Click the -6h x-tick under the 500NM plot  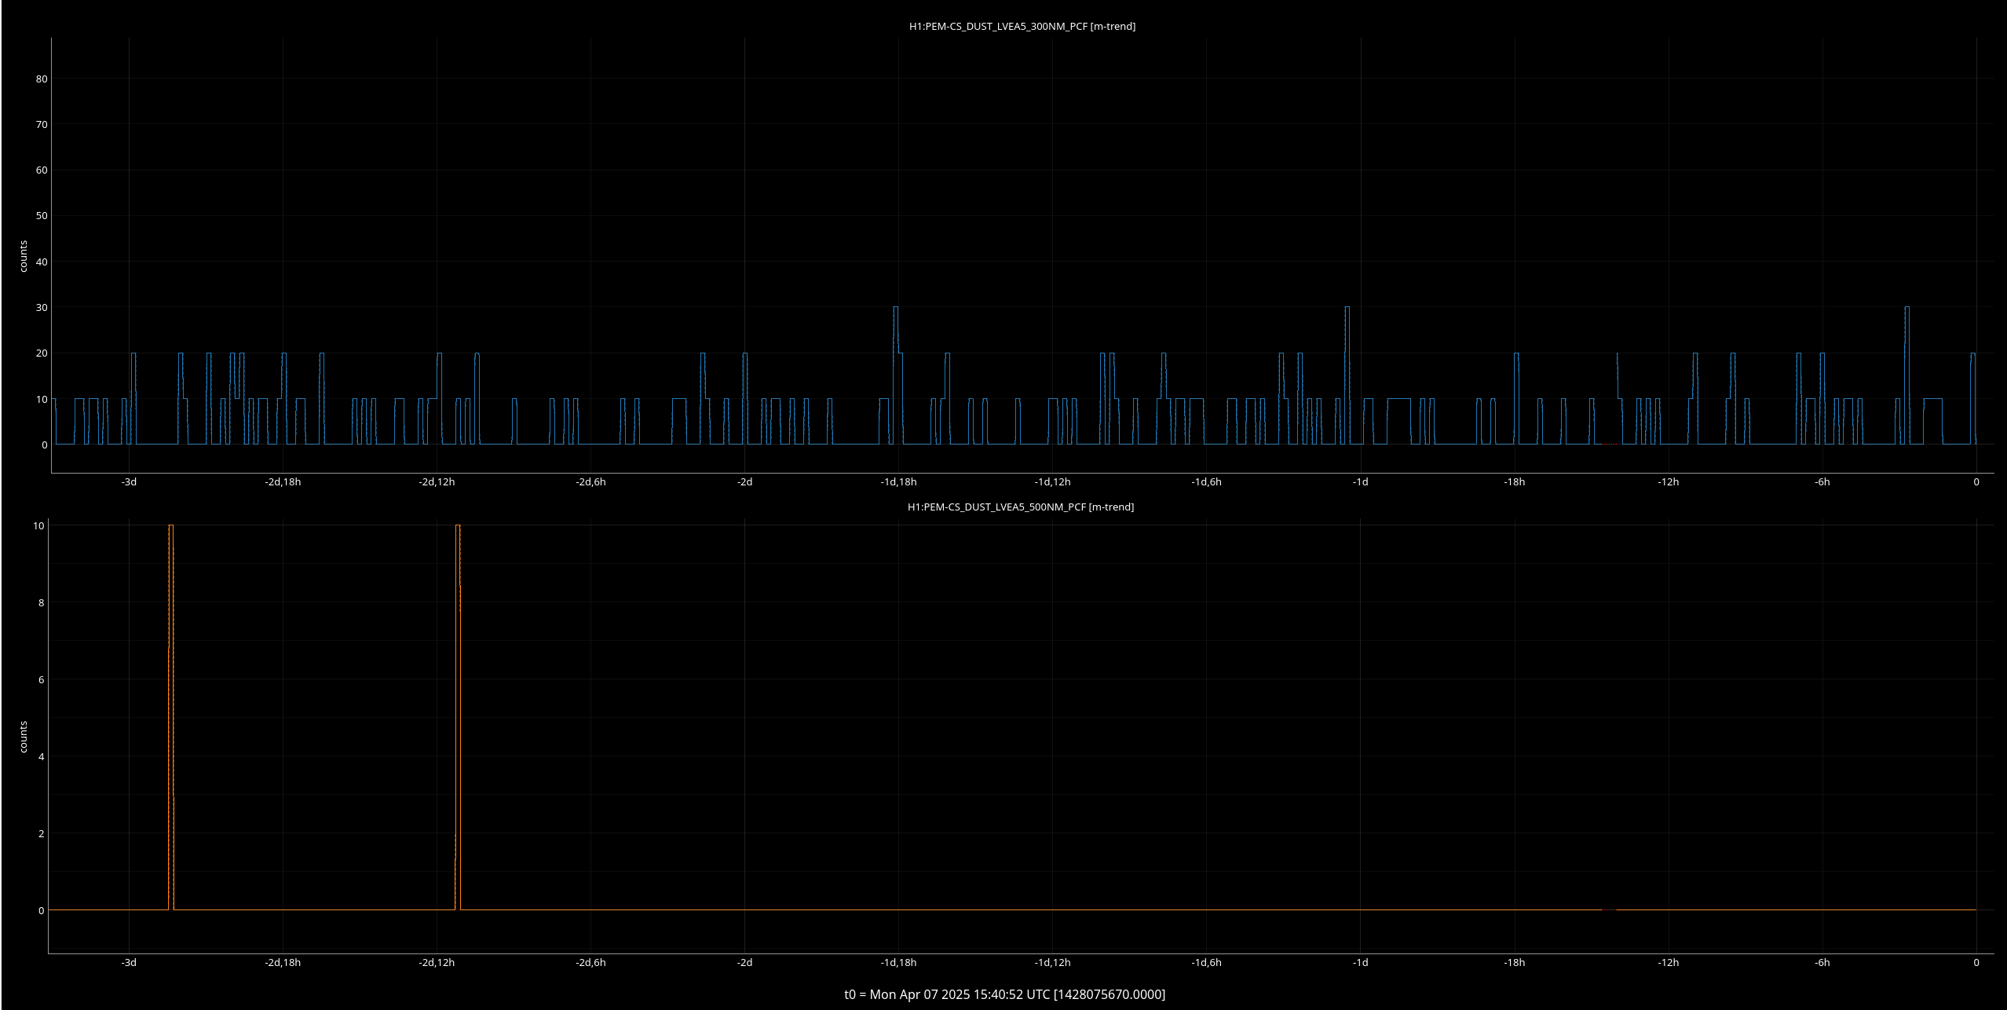point(1822,962)
